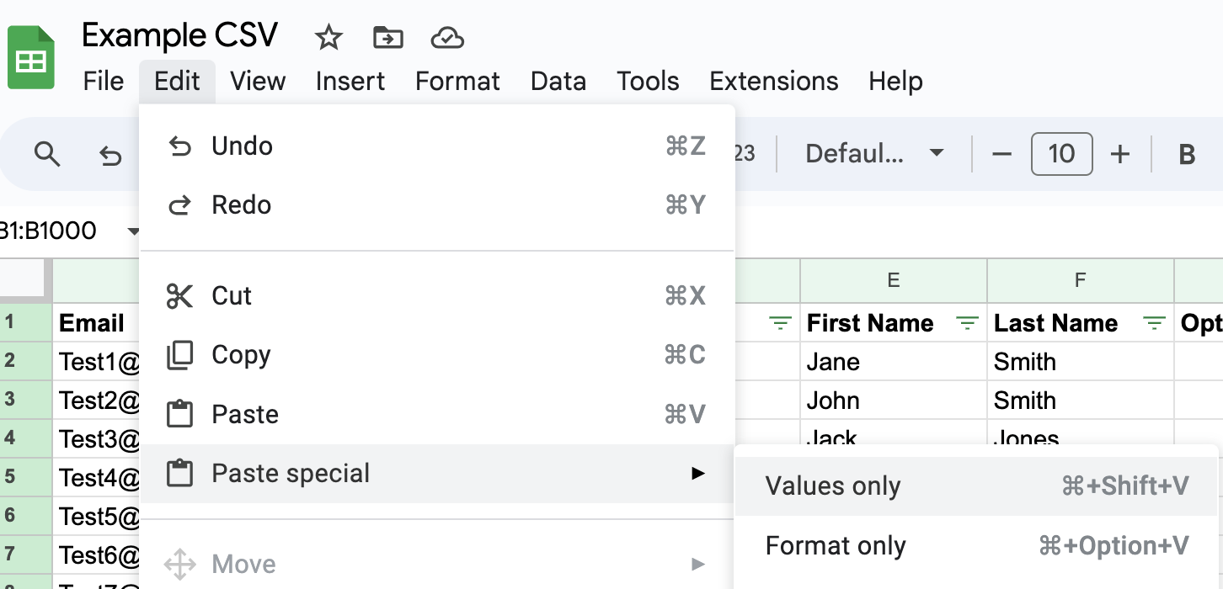Viewport: 1223px width, 589px height.
Task: Open search in the menus magnifier
Action: [x=47, y=154]
